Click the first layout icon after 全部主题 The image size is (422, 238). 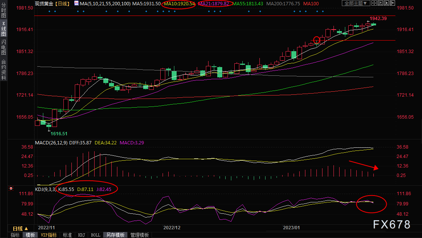pos(375,3)
